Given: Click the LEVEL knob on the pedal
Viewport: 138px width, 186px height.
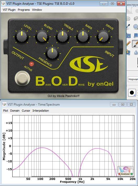Looking at the screenshot, I should pos(22,37).
